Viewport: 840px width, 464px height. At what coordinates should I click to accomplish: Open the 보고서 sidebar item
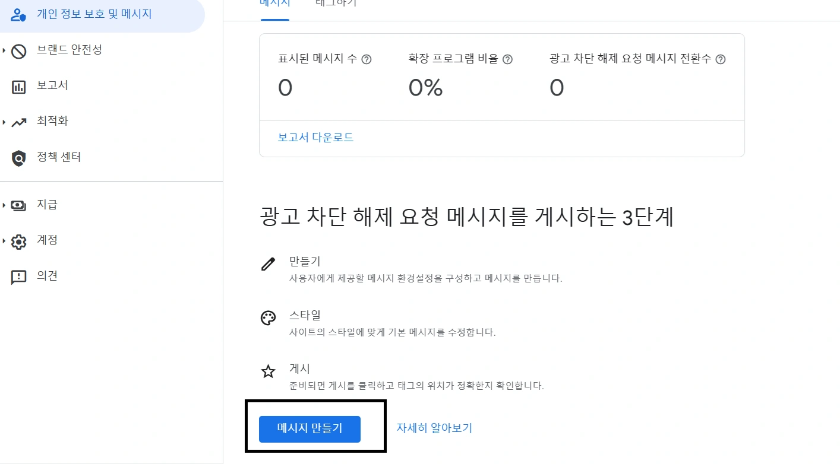click(x=52, y=85)
